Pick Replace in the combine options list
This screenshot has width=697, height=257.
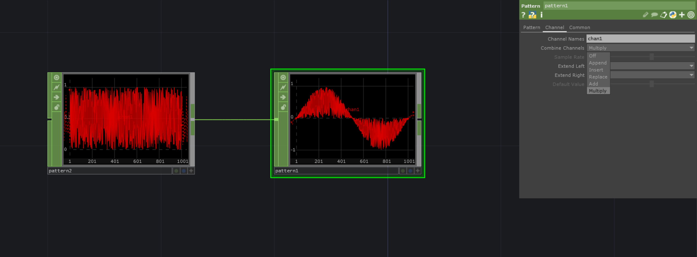click(598, 77)
